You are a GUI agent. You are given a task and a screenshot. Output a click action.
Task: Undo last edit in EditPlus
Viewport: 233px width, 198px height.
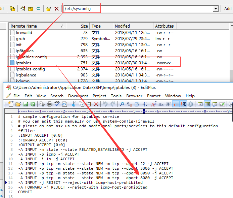tap(105, 104)
